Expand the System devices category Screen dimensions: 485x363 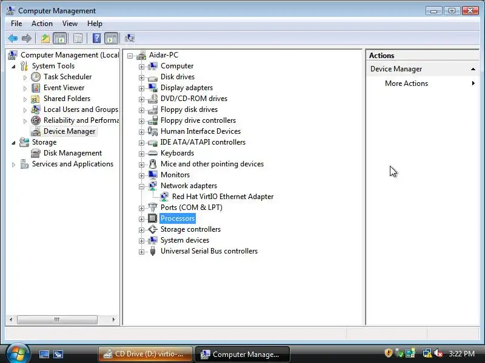point(141,241)
